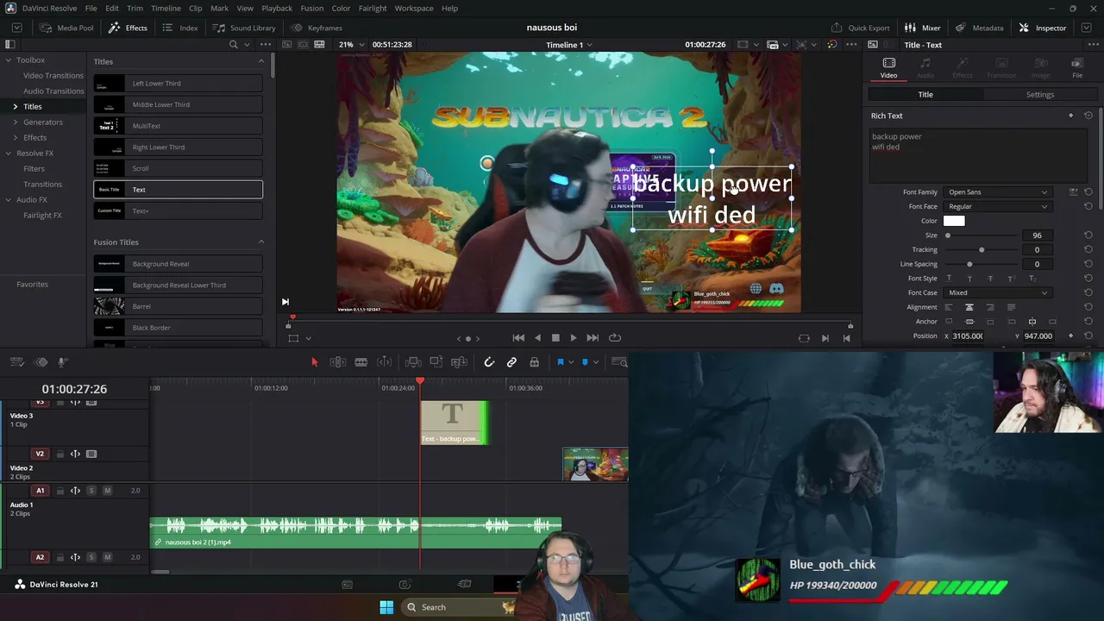Image resolution: width=1104 pixels, height=621 pixels.
Task: Show the Keyframes editor panel
Action: click(317, 28)
